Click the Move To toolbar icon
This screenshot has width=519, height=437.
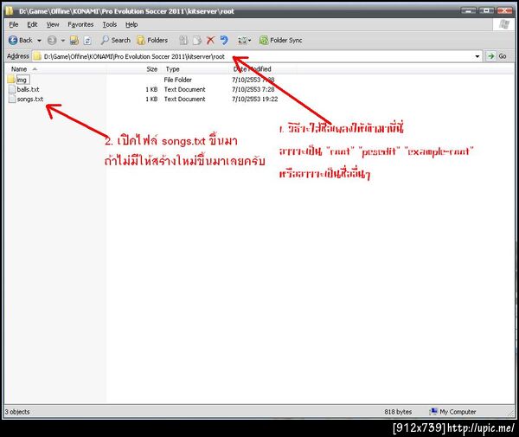click(x=183, y=41)
